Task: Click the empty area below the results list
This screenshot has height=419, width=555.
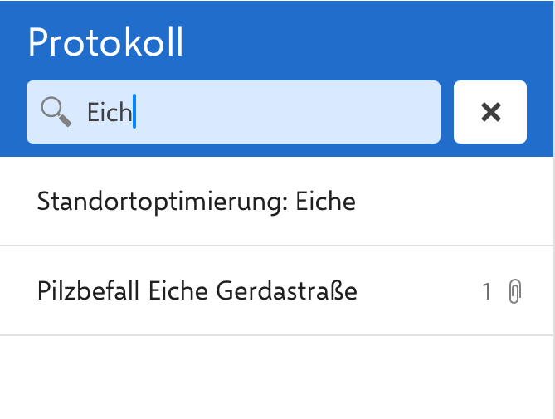Action: 277,378
